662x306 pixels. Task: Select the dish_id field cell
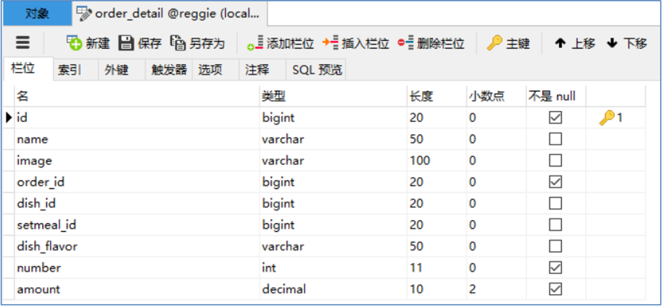point(137,203)
